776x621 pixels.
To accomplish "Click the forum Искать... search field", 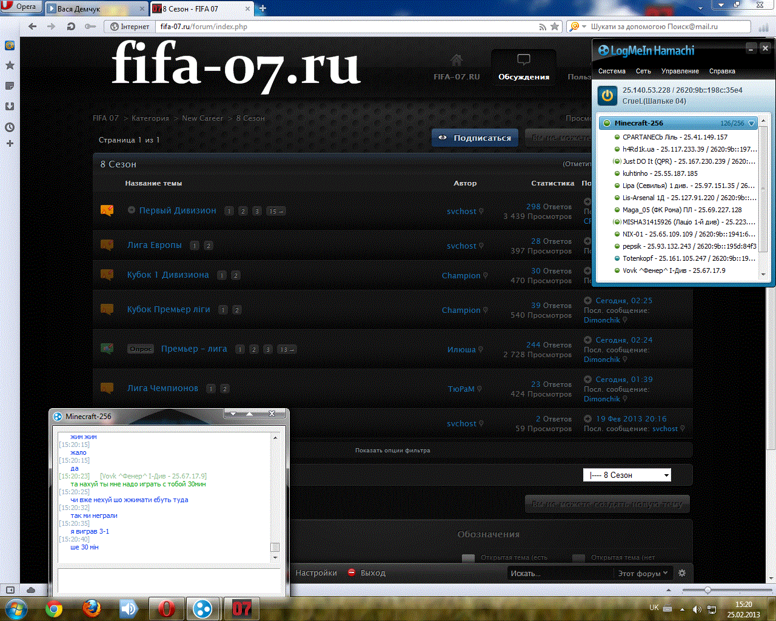I will [x=561, y=573].
